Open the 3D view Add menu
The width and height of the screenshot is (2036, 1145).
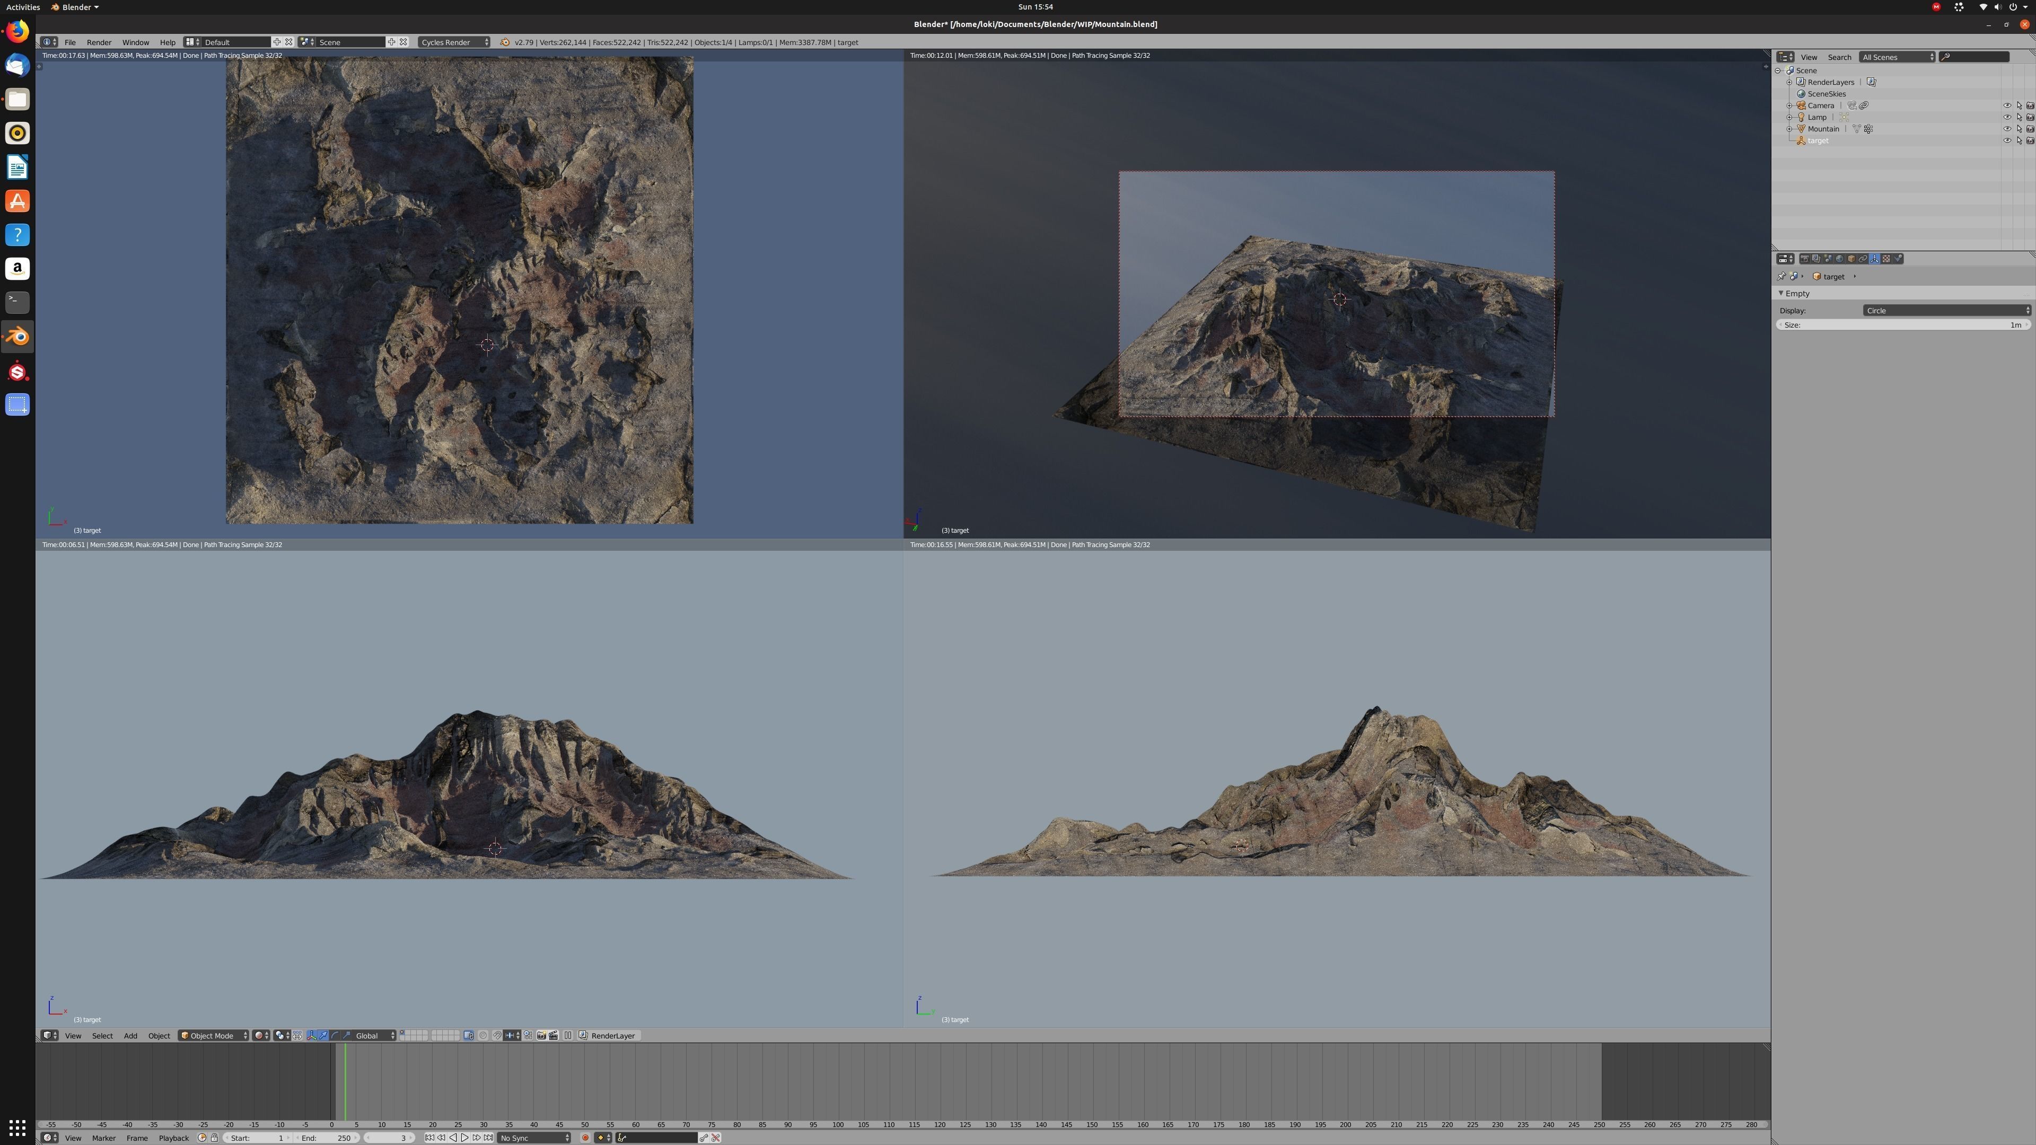pyautogui.click(x=130, y=1036)
